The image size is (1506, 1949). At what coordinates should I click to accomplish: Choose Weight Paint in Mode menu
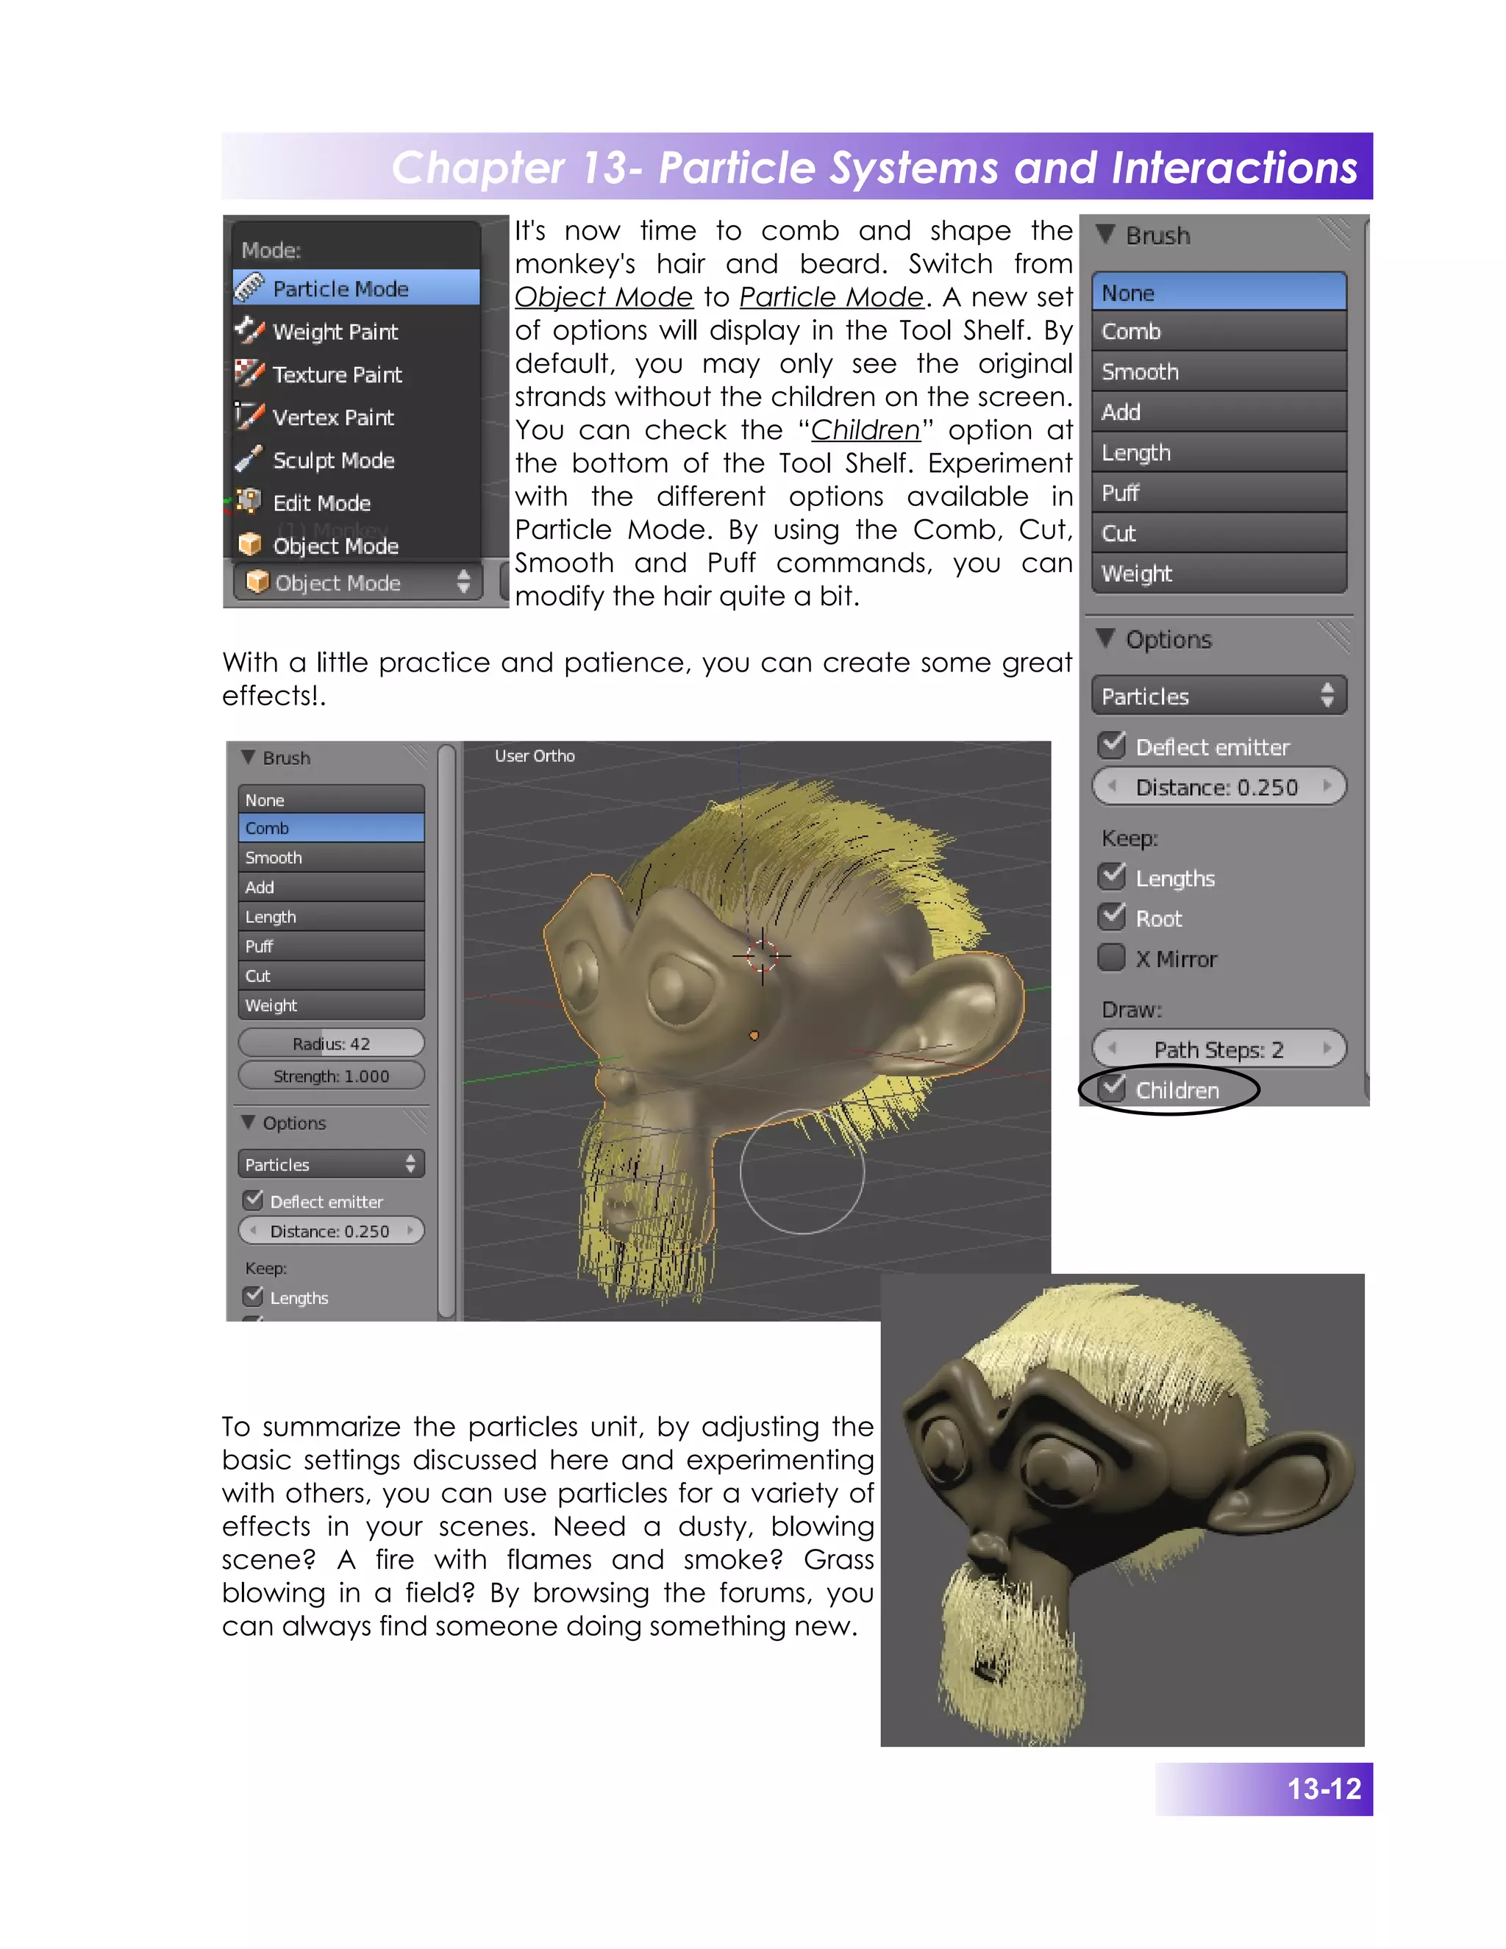(356, 331)
